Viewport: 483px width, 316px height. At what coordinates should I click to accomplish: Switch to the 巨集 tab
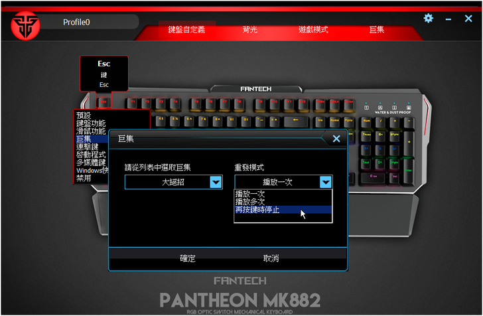coord(376,30)
